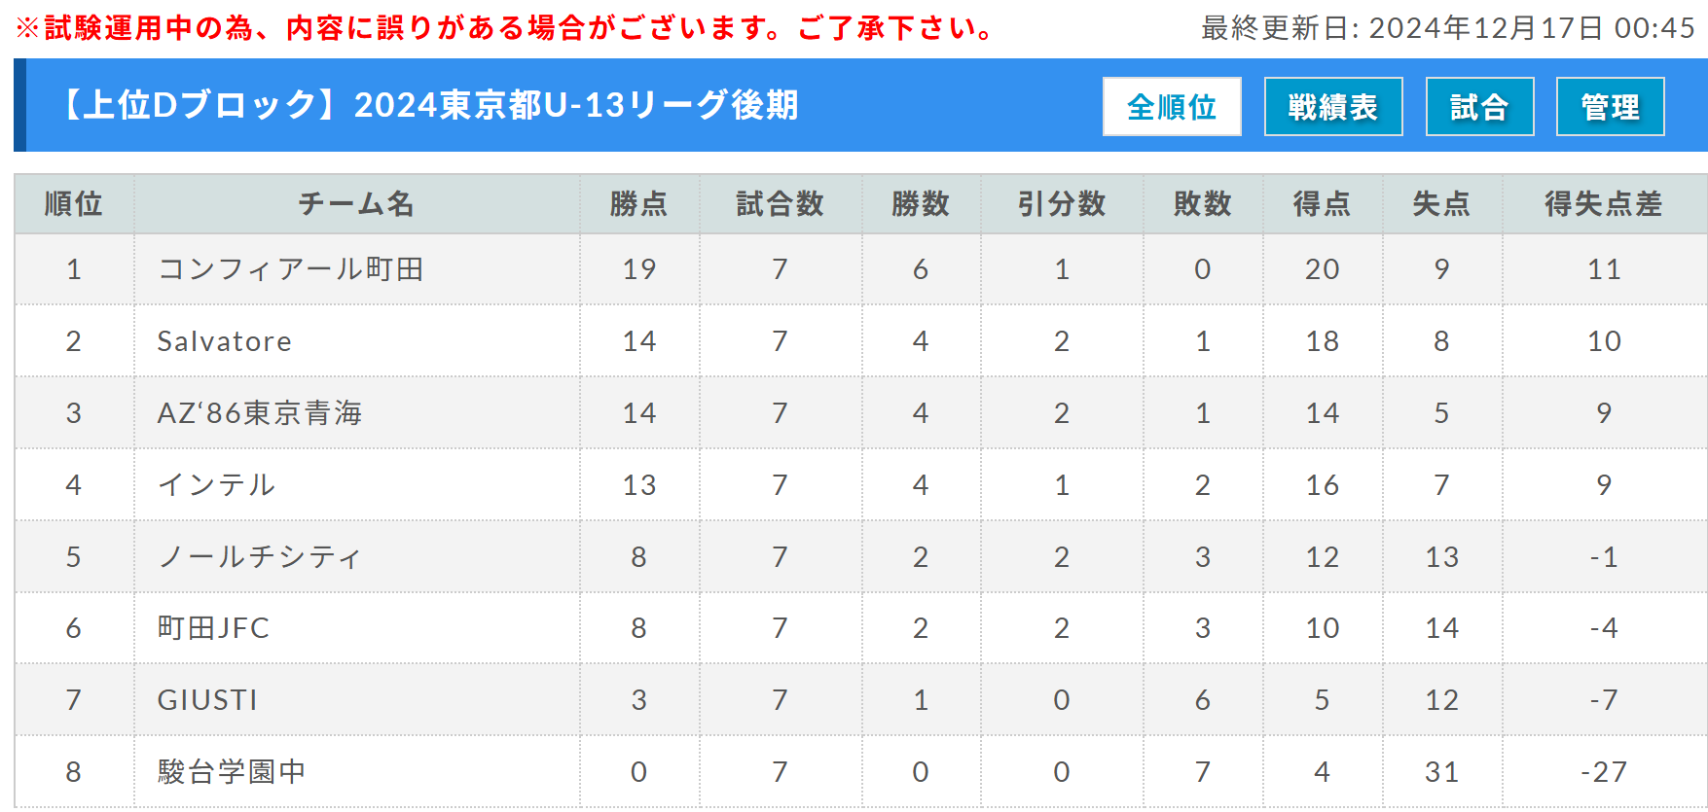
Task: Select the チーム名 column header
Action: point(357,204)
